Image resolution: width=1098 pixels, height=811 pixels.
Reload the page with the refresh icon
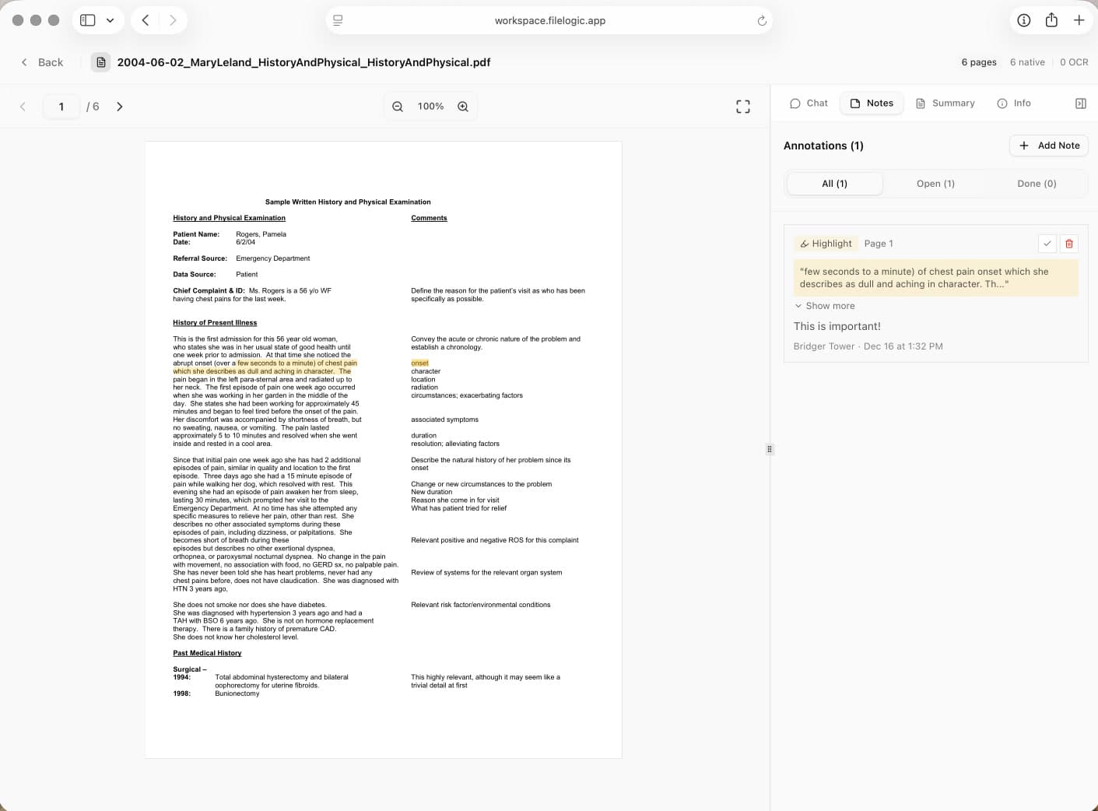click(762, 20)
